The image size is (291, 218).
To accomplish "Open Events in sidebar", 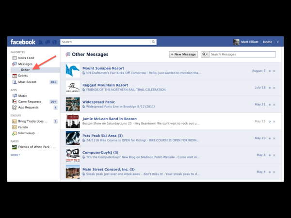I will point(23,76).
